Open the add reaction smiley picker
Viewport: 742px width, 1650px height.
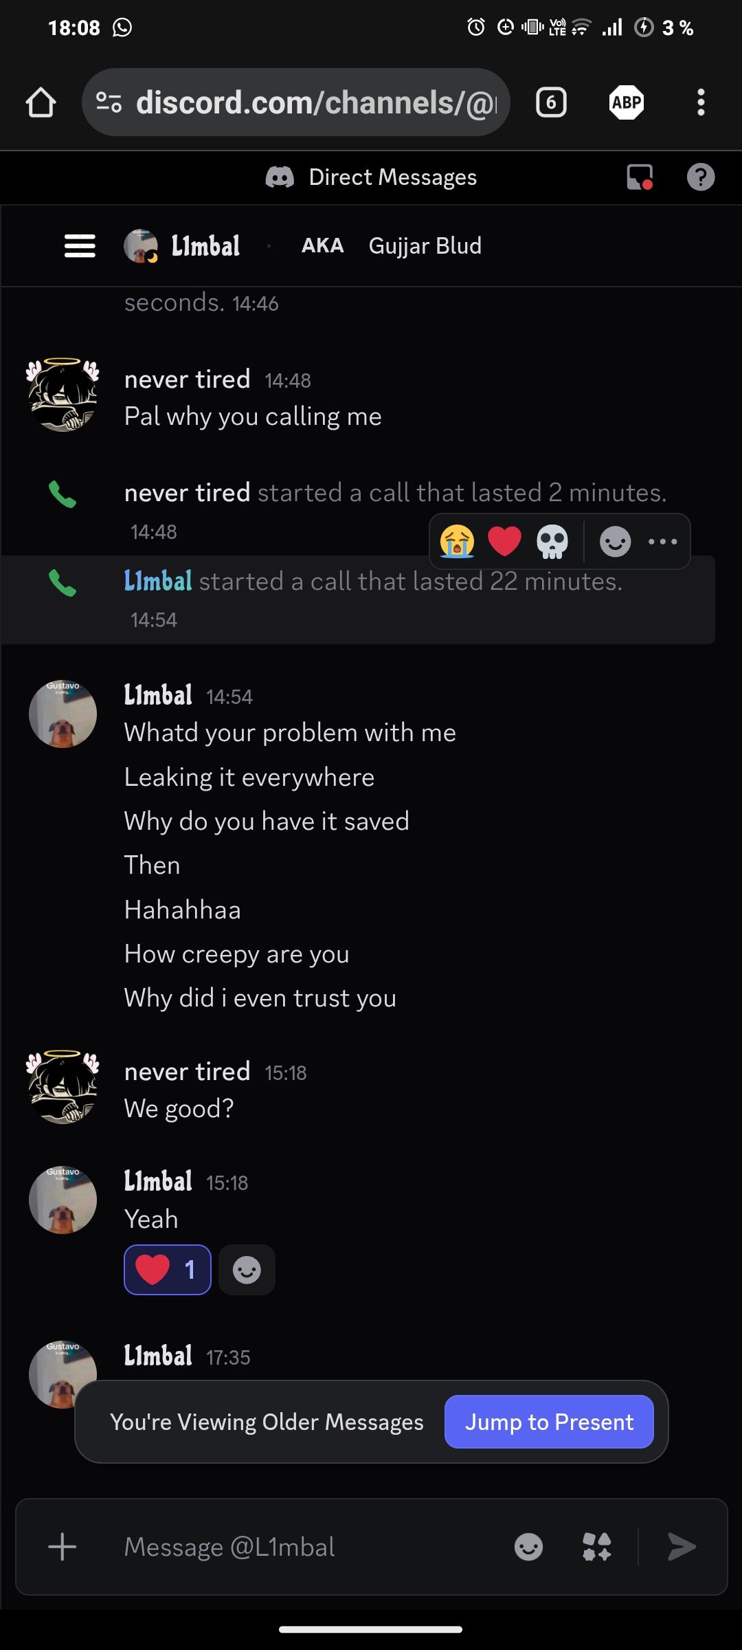615,542
